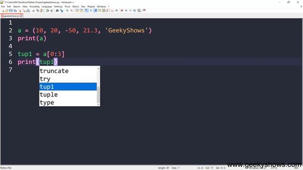Pick highlighted 'tup1' autocomplete suggestion

(68, 87)
